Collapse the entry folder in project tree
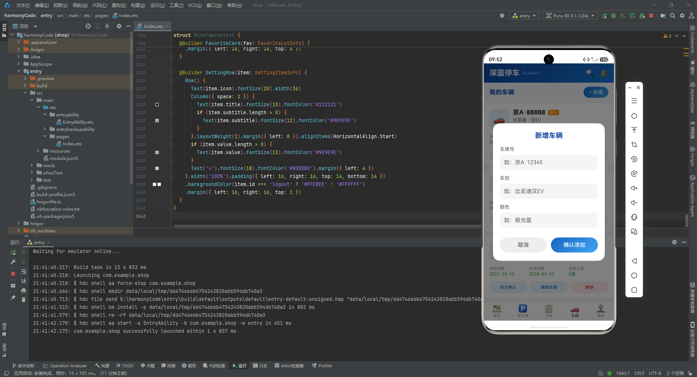The image size is (697, 377). tap(19, 71)
